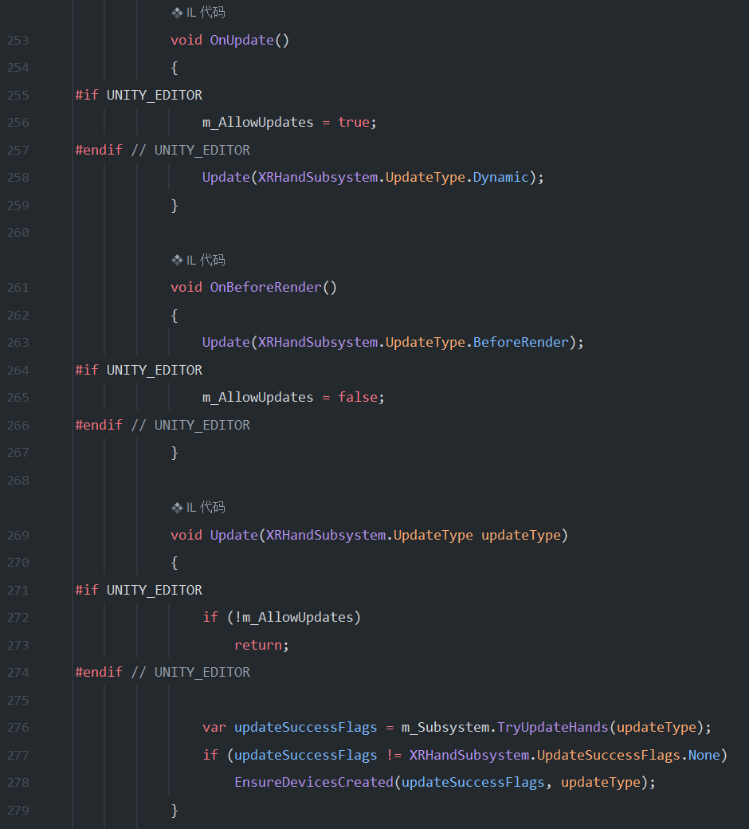
Task: Click 'm_Subsystem' field on line 276
Action: [x=445, y=728]
